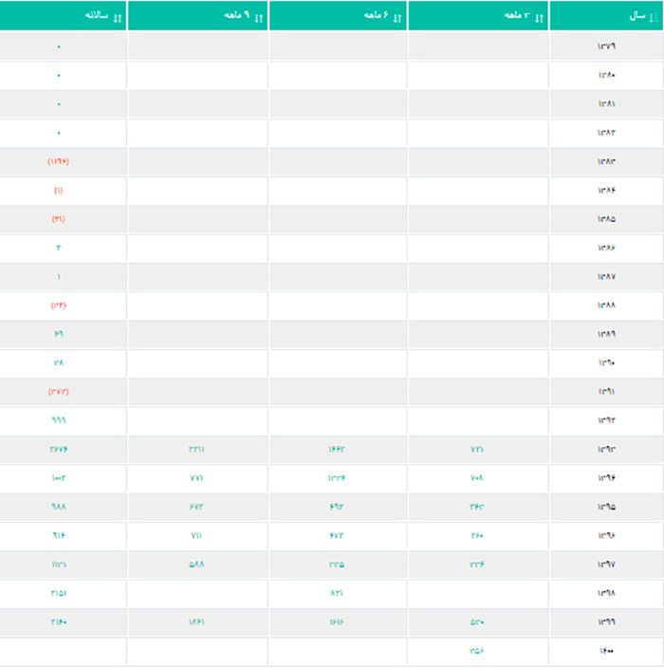Click the year 1400 cell in last row
Viewport: 664px width, 668px height.
click(607, 651)
